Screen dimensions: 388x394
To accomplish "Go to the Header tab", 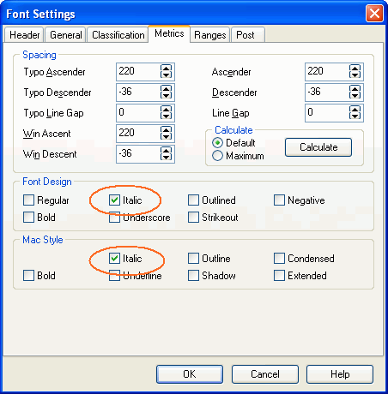I will pos(24,35).
